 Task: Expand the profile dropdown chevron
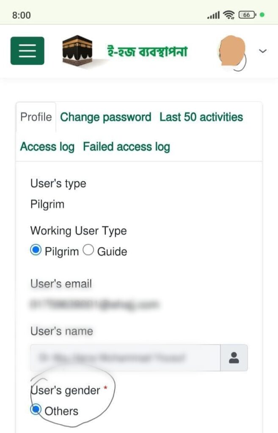click(x=263, y=51)
